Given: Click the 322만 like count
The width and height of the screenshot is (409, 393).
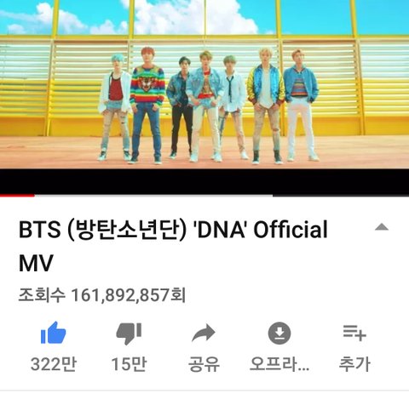Looking at the screenshot, I should point(54,364).
